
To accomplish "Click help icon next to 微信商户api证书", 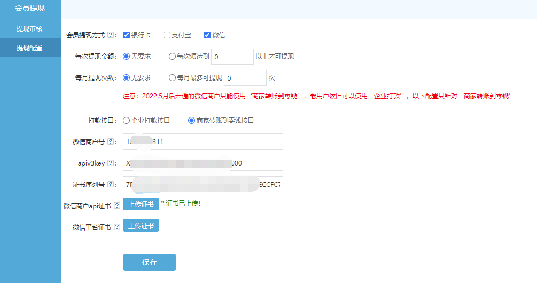I will (117, 206).
